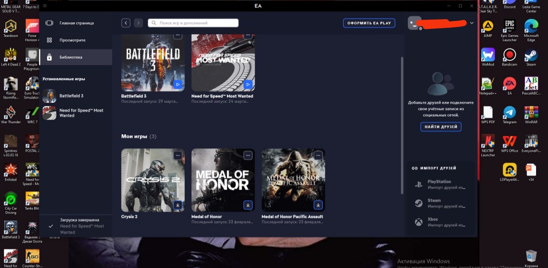Open three-dot menu on Crysis 2 card
The height and width of the screenshot is (268, 548).
[x=178, y=155]
